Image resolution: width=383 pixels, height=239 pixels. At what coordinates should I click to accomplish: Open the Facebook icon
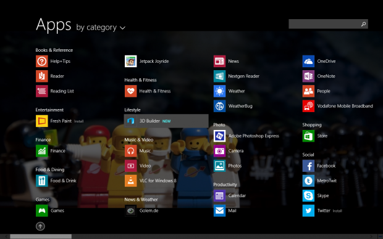(308, 166)
